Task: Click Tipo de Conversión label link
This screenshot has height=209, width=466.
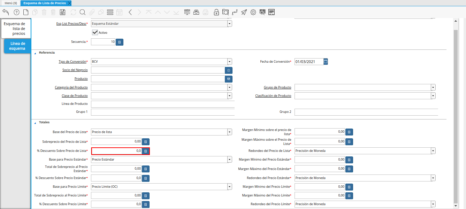Action: [72, 62]
